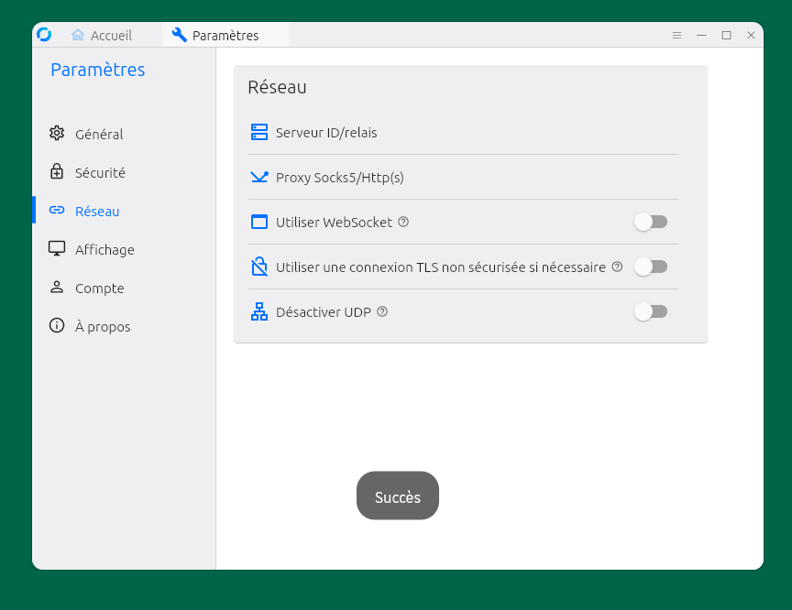Turn on the Désactiver UDP switch
This screenshot has height=610, width=792.
(x=651, y=311)
